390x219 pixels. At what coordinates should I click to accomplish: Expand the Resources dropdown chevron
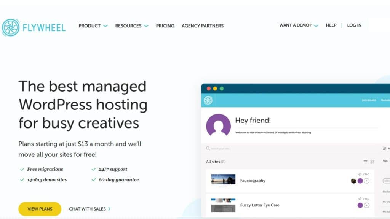pyautogui.click(x=146, y=26)
